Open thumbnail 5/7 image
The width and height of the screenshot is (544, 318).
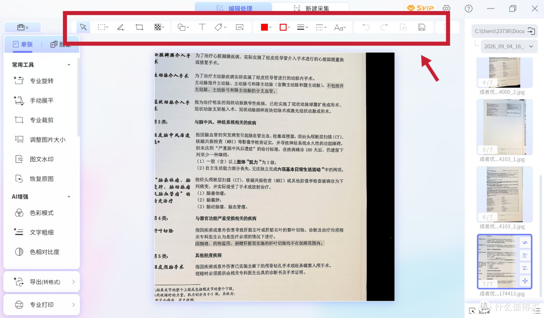[x=504, y=127]
